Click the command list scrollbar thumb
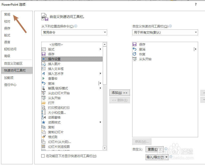This screenshot has width=205, height=165. point(105,66)
